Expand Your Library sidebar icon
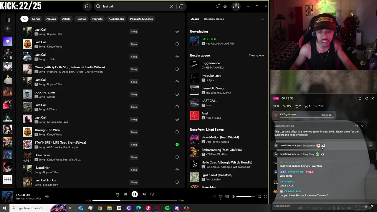The height and width of the screenshot is (212, 377). tap(8, 19)
